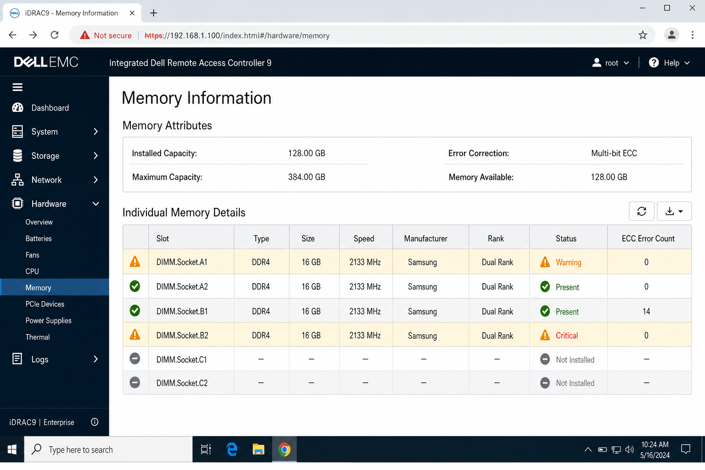Click the System server icon
This screenshot has height=470, width=705.
click(x=17, y=132)
